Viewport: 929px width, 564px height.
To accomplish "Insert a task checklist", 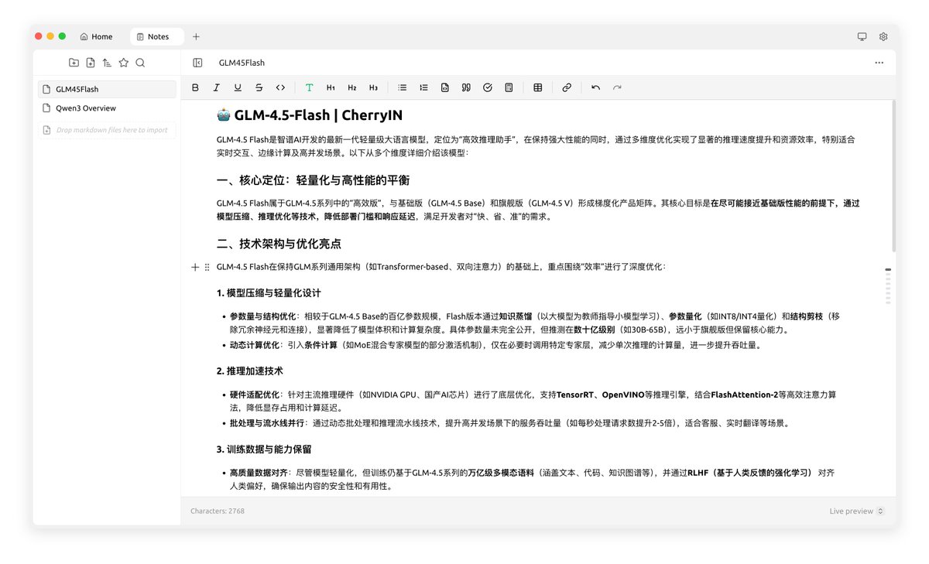I will 487,87.
